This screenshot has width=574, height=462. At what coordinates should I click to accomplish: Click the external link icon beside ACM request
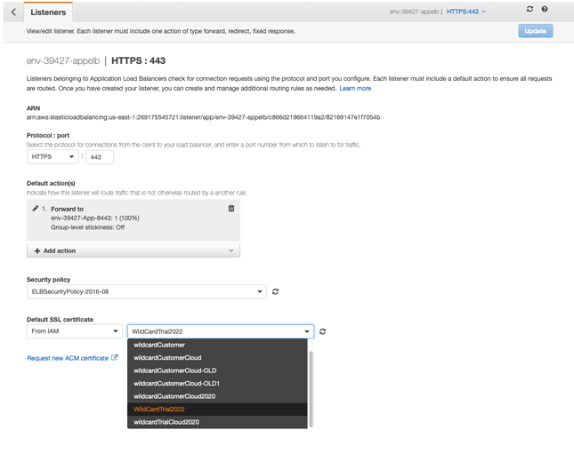point(114,358)
